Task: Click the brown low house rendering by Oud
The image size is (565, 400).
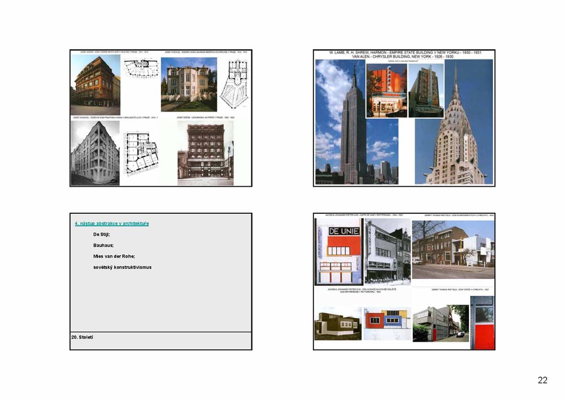Action: tap(338, 324)
